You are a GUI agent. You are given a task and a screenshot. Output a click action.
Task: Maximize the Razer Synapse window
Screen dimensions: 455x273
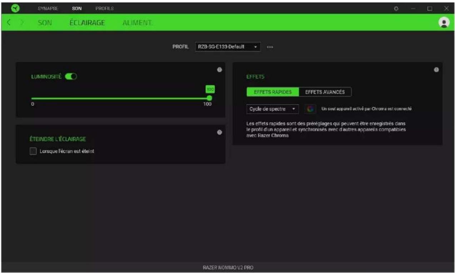pyautogui.click(x=430, y=8)
